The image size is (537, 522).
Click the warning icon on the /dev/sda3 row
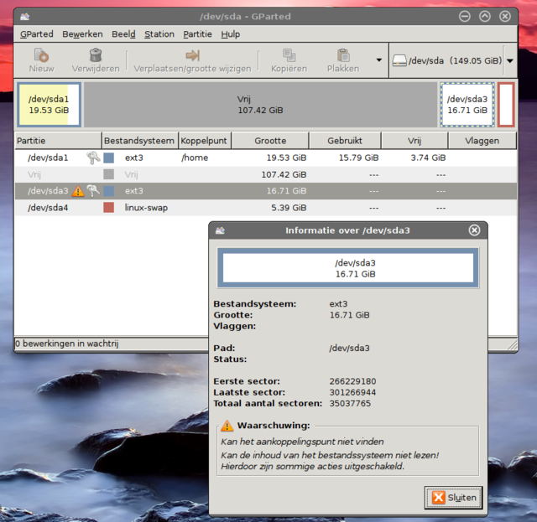(x=78, y=191)
